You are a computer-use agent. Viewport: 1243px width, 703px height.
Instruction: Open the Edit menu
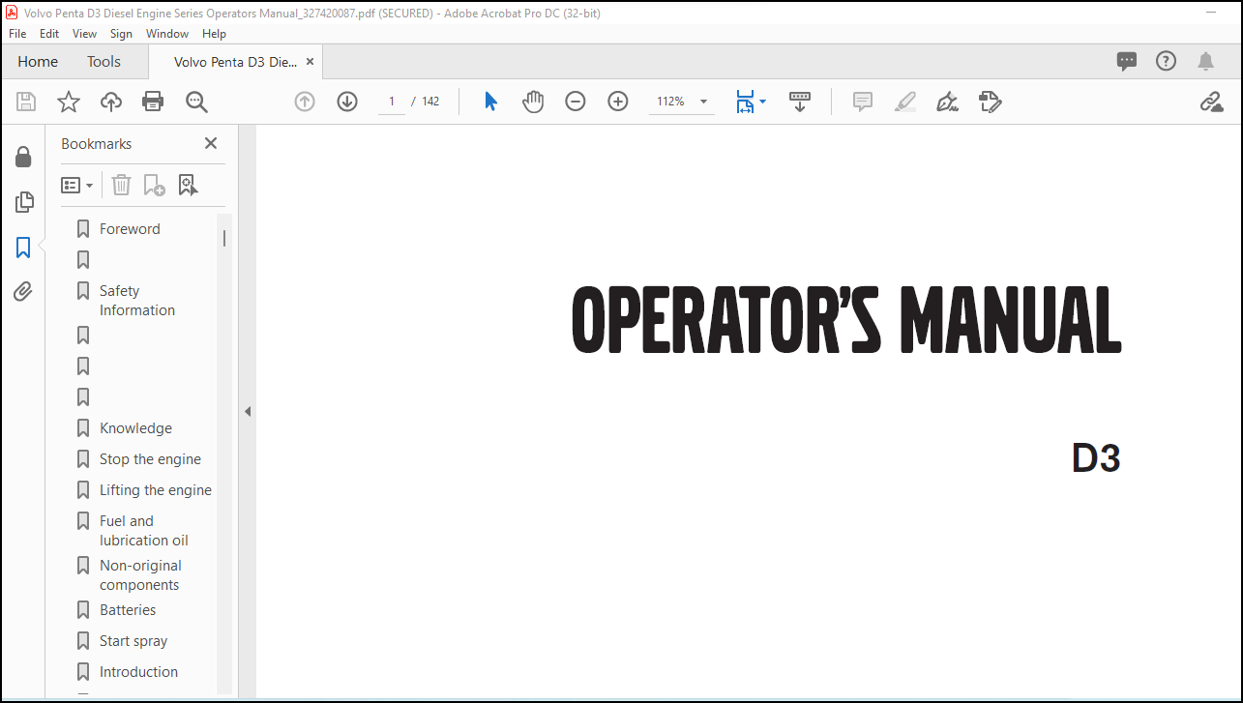[49, 33]
